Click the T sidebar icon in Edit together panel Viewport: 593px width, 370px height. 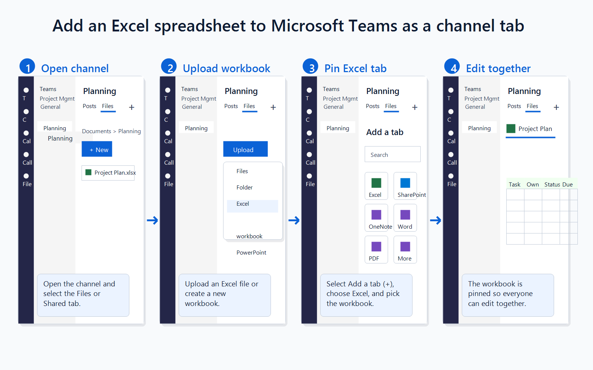(x=451, y=90)
